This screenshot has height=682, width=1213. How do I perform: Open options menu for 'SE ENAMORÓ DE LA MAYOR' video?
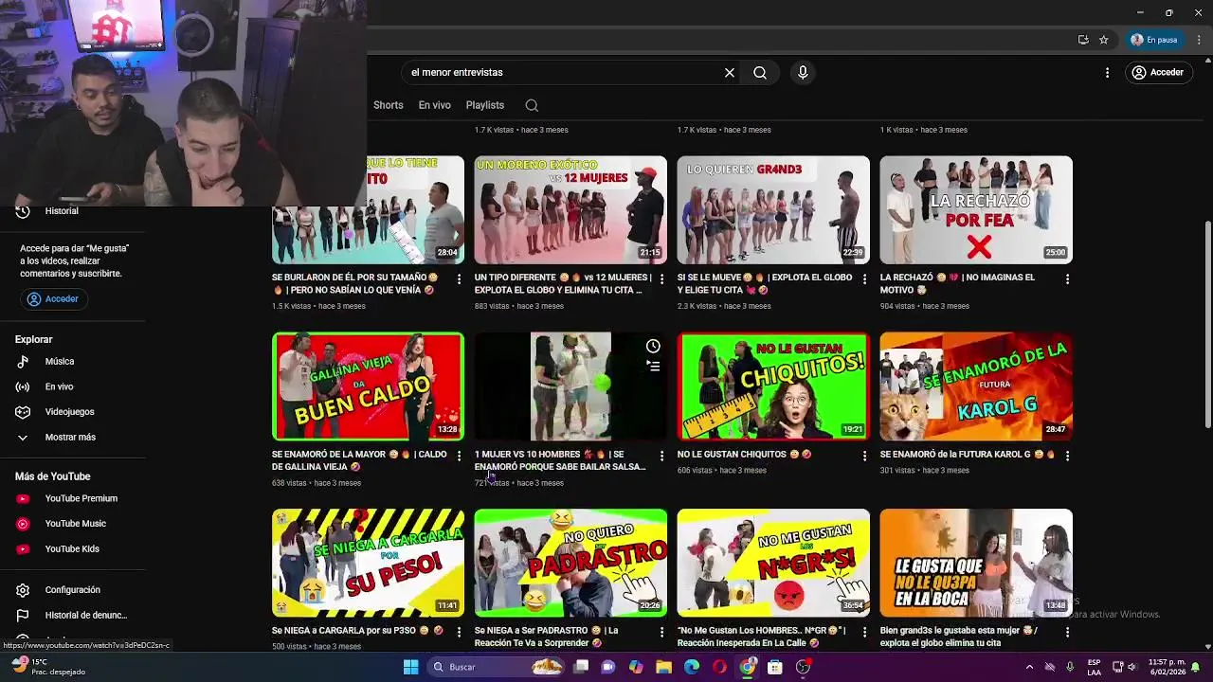click(459, 456)
